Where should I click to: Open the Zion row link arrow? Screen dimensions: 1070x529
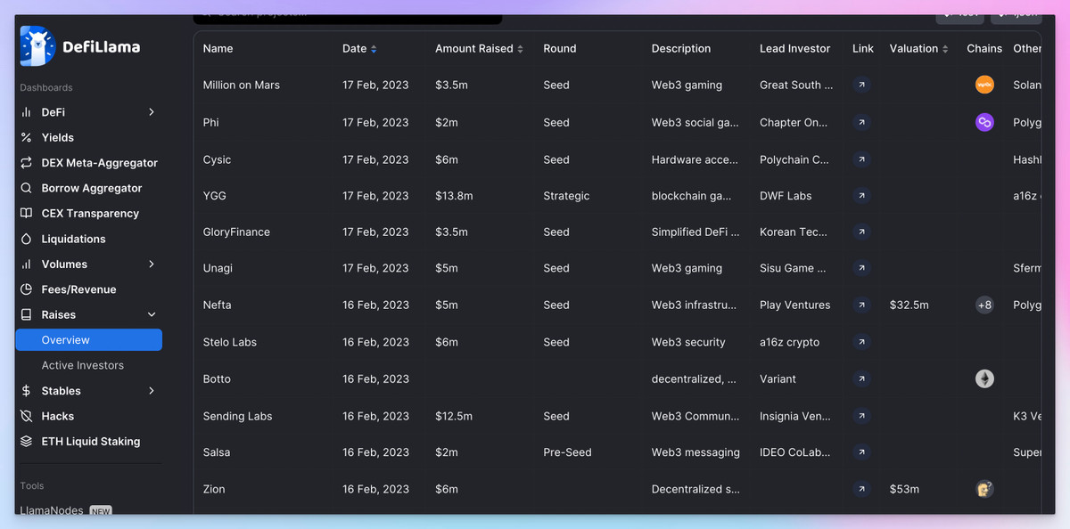coord(861,489)
